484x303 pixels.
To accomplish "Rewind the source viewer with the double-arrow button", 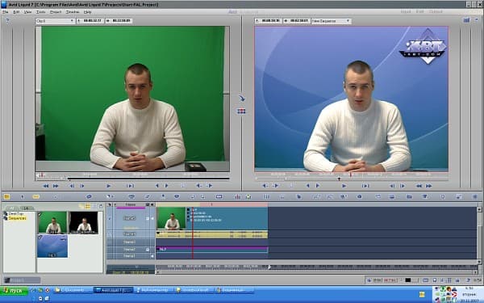I will 46,186.
